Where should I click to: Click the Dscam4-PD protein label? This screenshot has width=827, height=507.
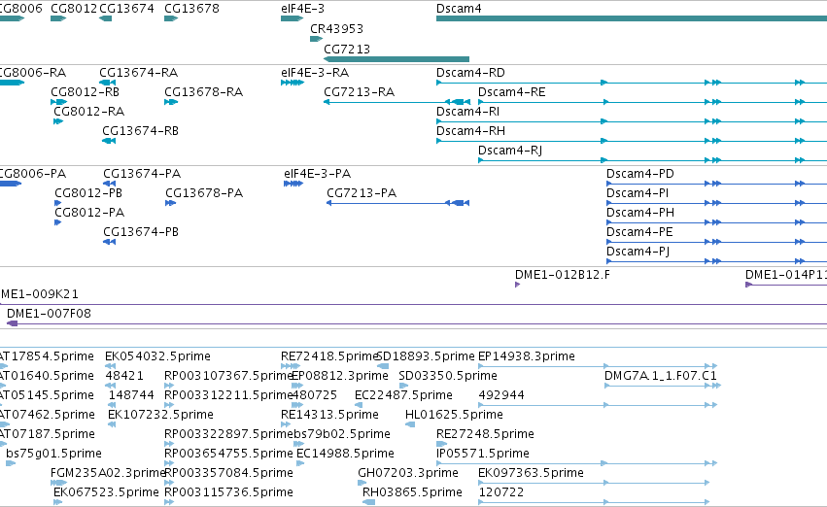pos(639,174)
